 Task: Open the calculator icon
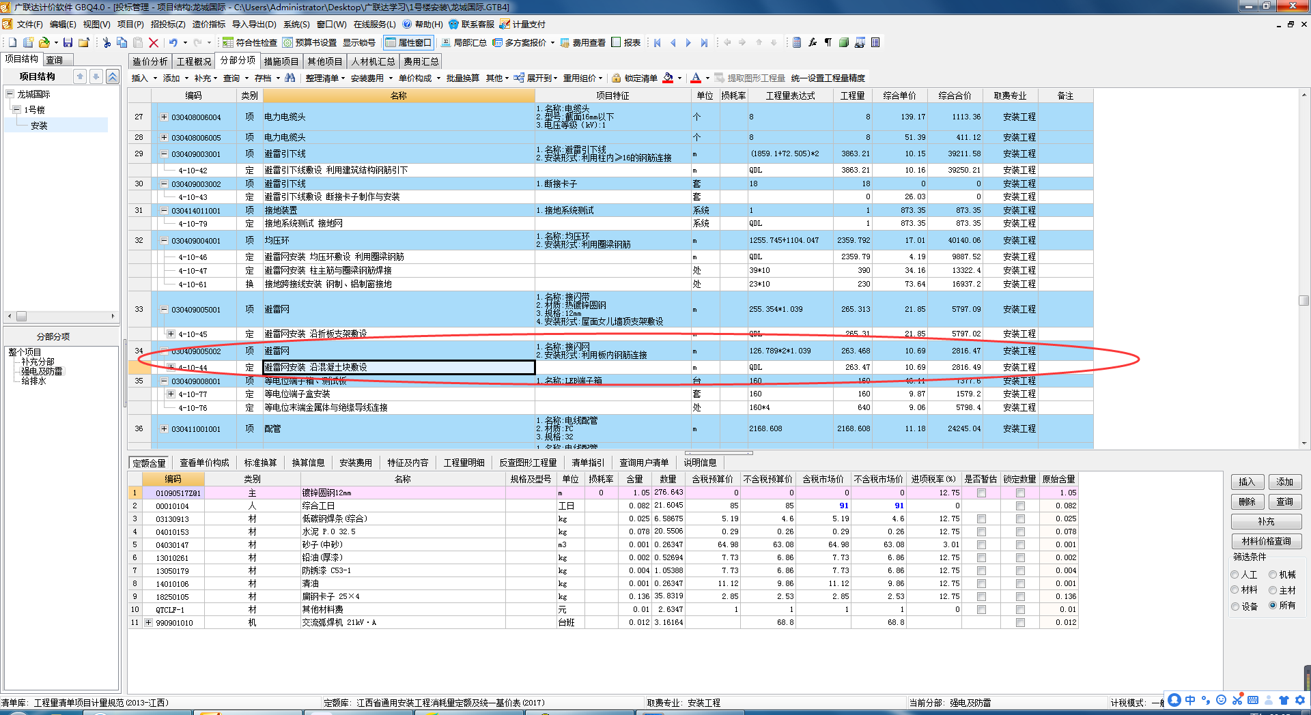click(x=797, y=42)
